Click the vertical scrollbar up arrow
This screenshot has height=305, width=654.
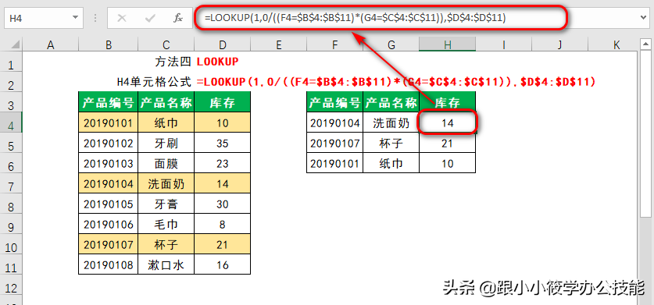coord(645,44)
